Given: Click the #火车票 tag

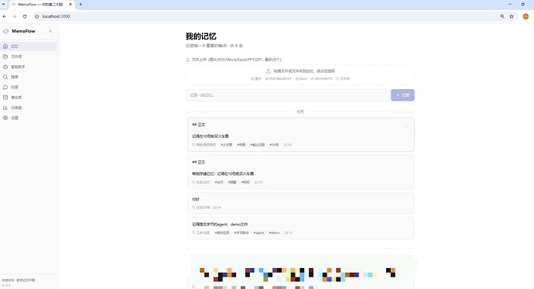Looking at the screenshot, I should [x=227, y=145].
